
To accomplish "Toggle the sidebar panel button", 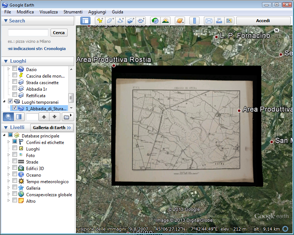I will pos(85,21).
